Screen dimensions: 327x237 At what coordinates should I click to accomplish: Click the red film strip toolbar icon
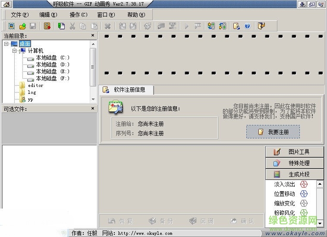[47, 26]
